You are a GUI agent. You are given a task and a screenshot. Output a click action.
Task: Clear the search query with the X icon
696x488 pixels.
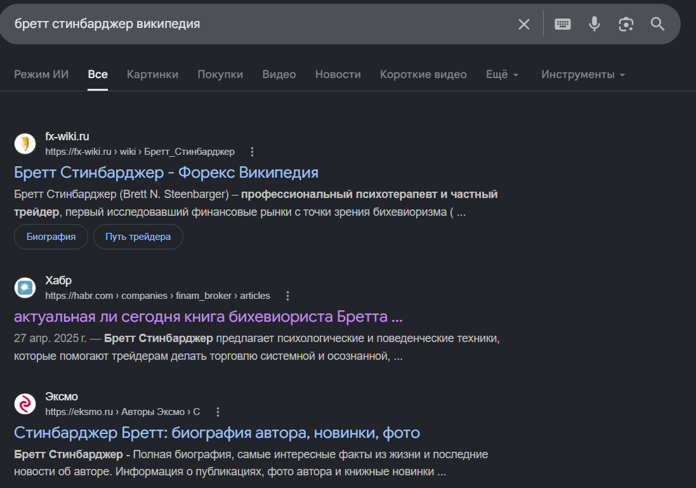[x=524, y=24]
